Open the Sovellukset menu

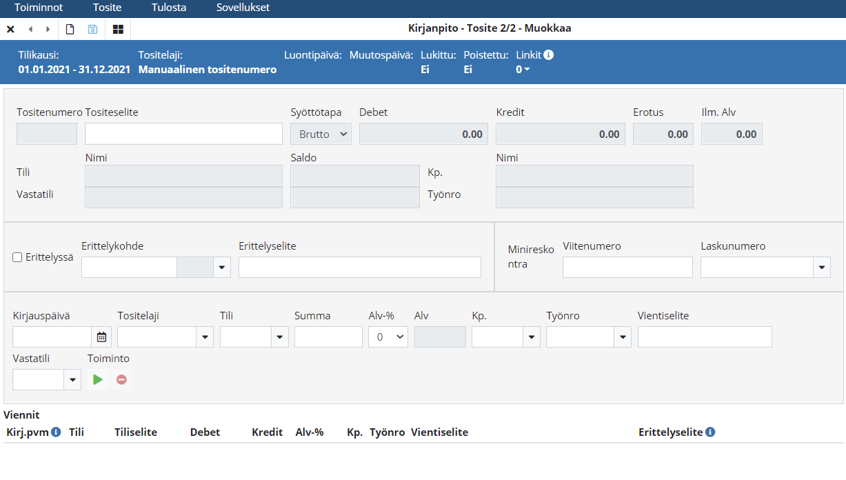[243, 8]
